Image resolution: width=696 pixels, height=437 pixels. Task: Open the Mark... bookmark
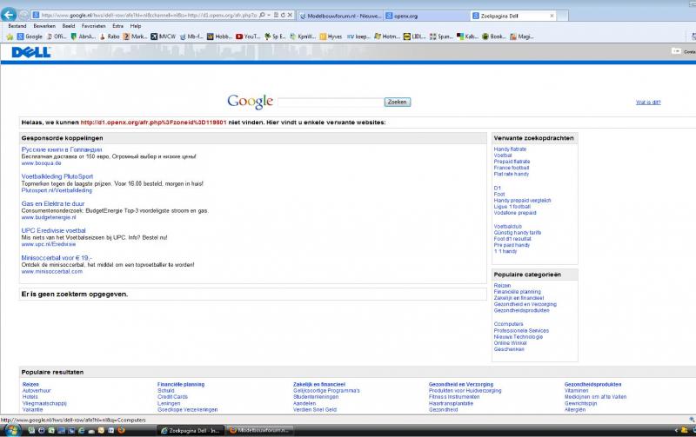pos(135,36)
